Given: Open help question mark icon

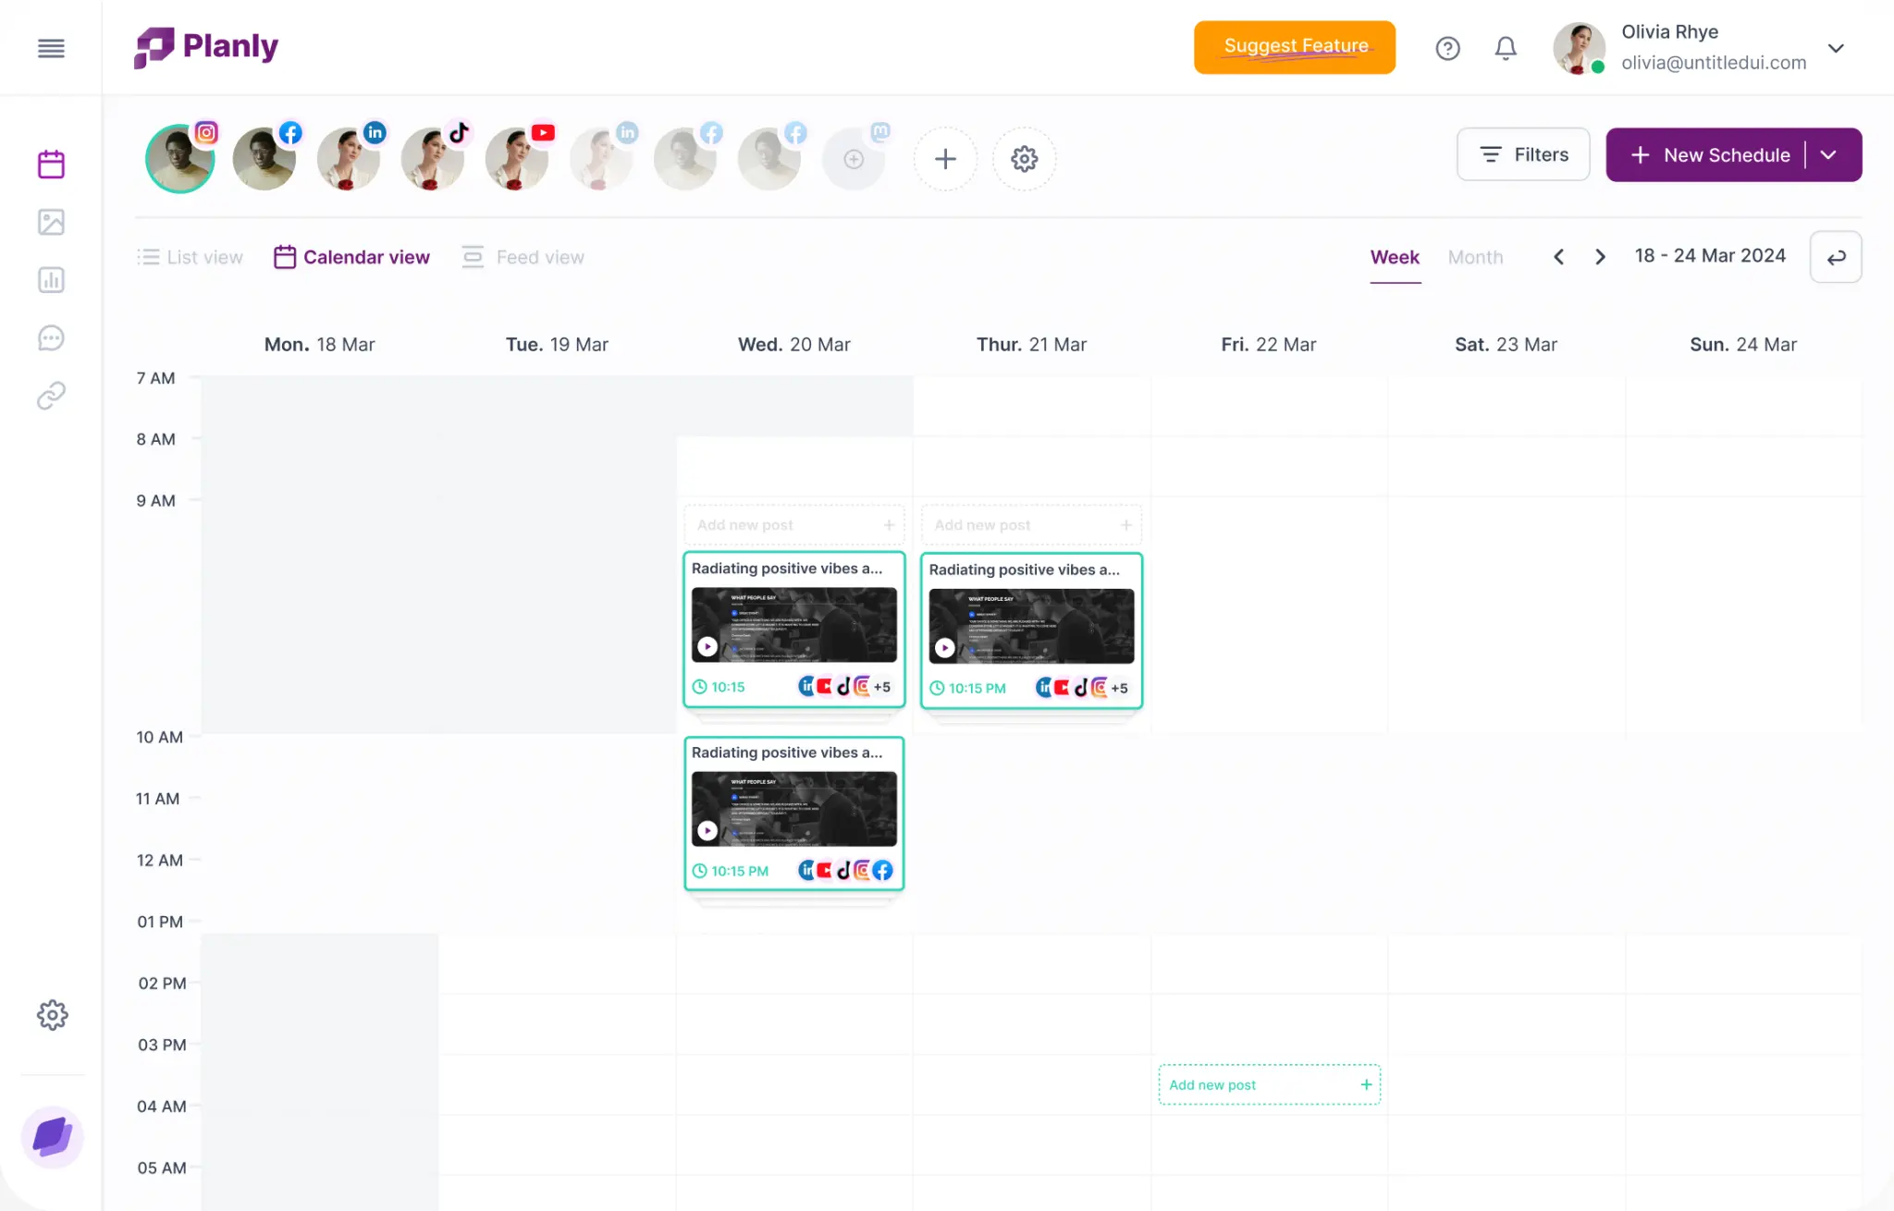Looking at the screenshot, I should [1447, 48].
